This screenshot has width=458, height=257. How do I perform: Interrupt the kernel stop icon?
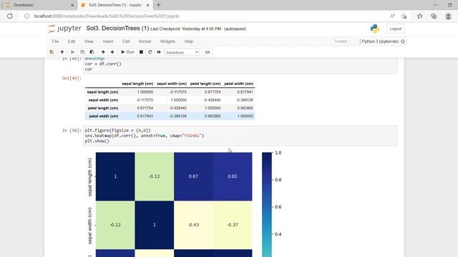pyautogui.click(x=141, y=52)
